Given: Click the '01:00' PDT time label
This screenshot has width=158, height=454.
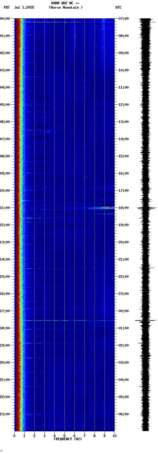Looking at the screenshot, I should tap(5, 36).
